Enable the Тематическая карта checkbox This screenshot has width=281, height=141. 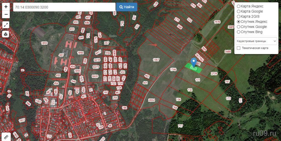[x=238, y=48]
